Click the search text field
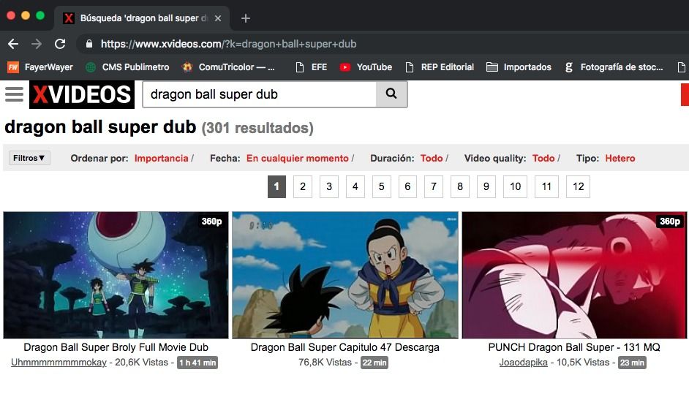689x394 pixels. pos(259,94)
